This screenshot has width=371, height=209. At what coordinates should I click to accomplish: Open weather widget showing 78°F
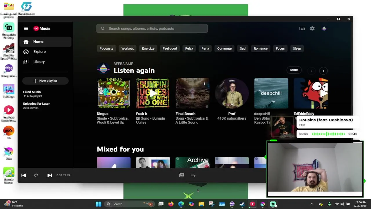tap(14, 204)
